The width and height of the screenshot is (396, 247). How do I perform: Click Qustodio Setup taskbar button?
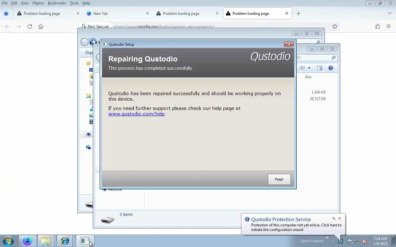coord(84,241)
